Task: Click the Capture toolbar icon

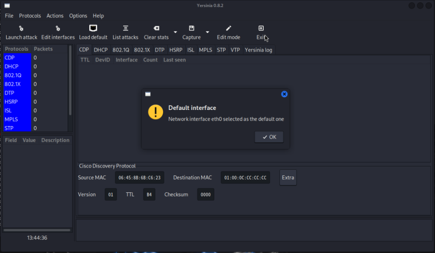Action: (x=192, y=28)
